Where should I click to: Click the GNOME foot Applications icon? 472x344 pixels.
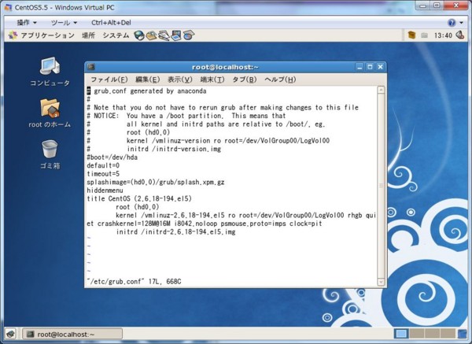click(13, 35)
